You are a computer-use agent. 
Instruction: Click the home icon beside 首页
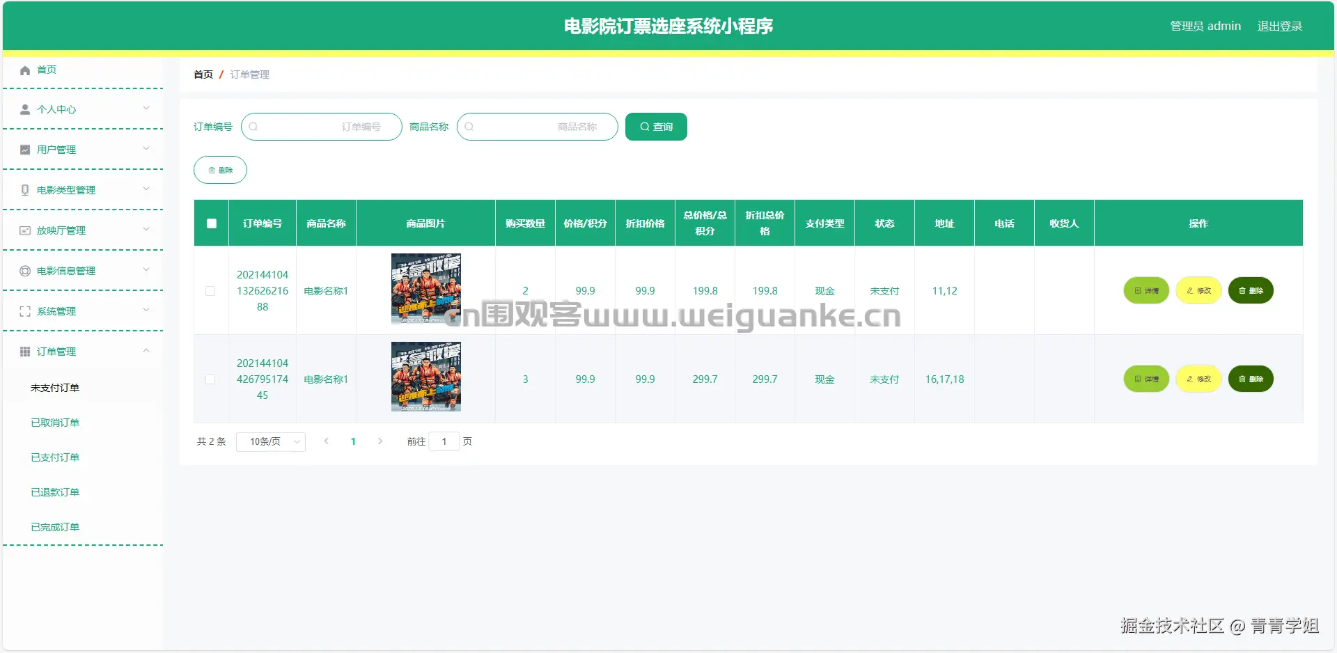pyautogui.click(x=24, y=70)
